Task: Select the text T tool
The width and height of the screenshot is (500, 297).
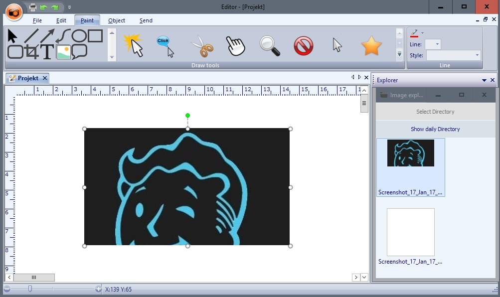Action: pos(47,52)
